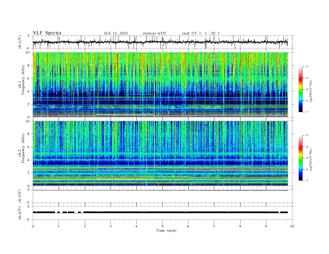The width and height of the screenshot is (329, 254).
Task: Click the "VLF Spectra" plot title
Action: point(47,33)
